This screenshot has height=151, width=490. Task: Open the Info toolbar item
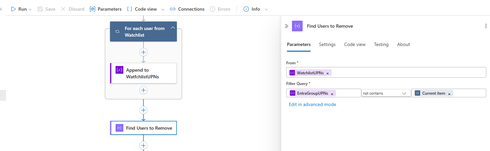click(252, 9)
